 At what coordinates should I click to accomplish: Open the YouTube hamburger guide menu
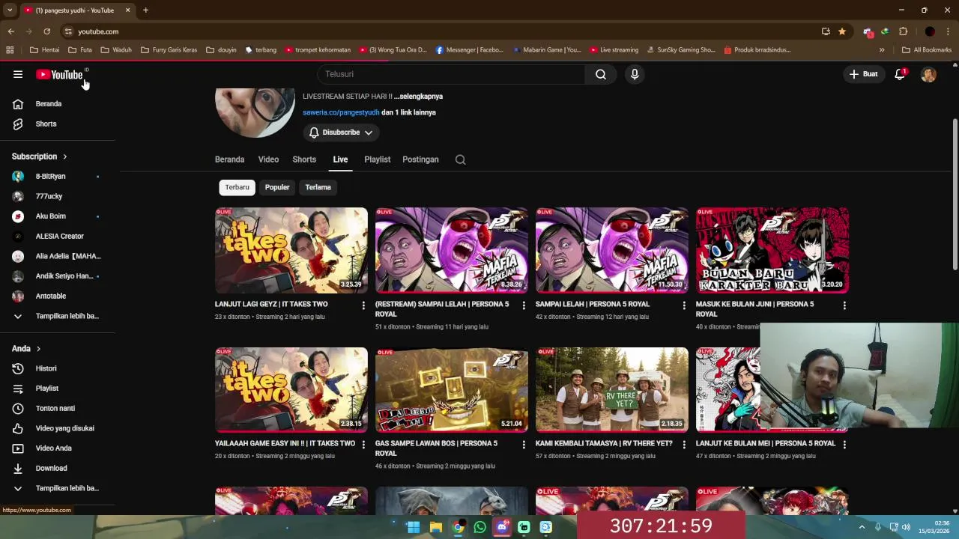click(18, 74)
